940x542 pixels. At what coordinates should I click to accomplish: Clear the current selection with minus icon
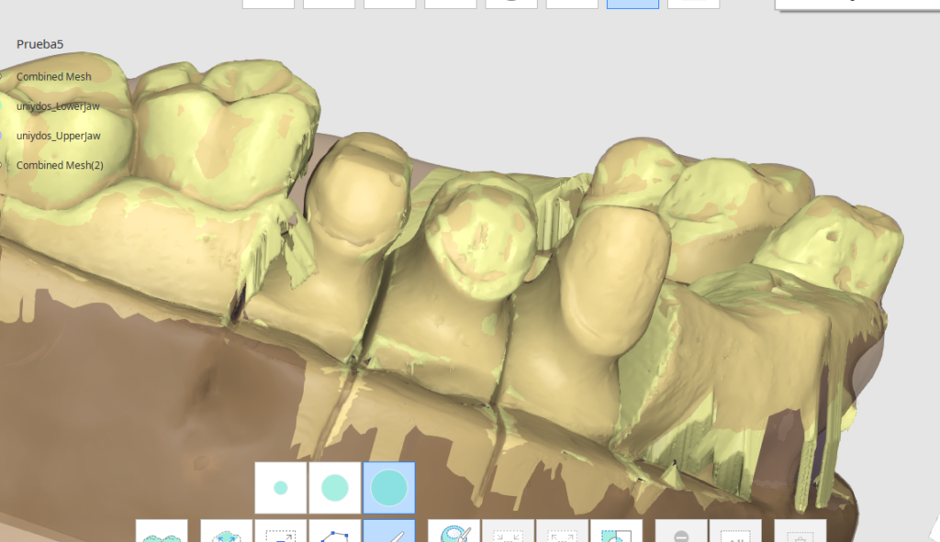point(681,531)
